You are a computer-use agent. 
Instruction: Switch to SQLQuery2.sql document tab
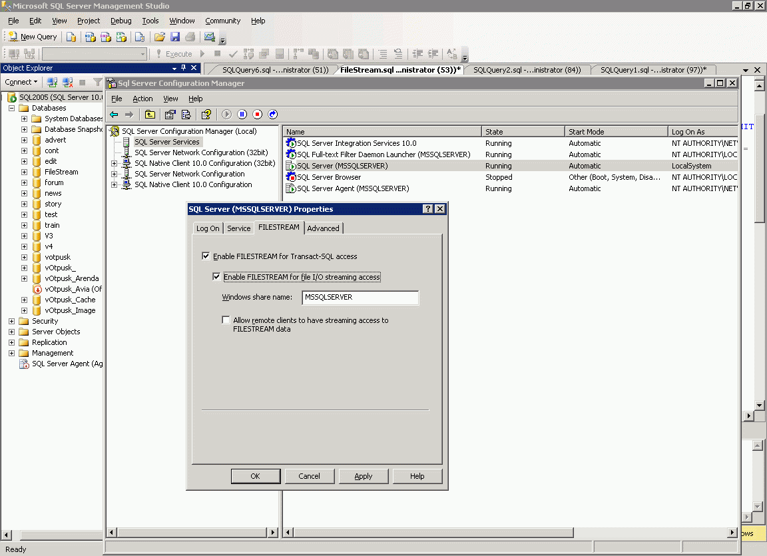click(527, 70)
